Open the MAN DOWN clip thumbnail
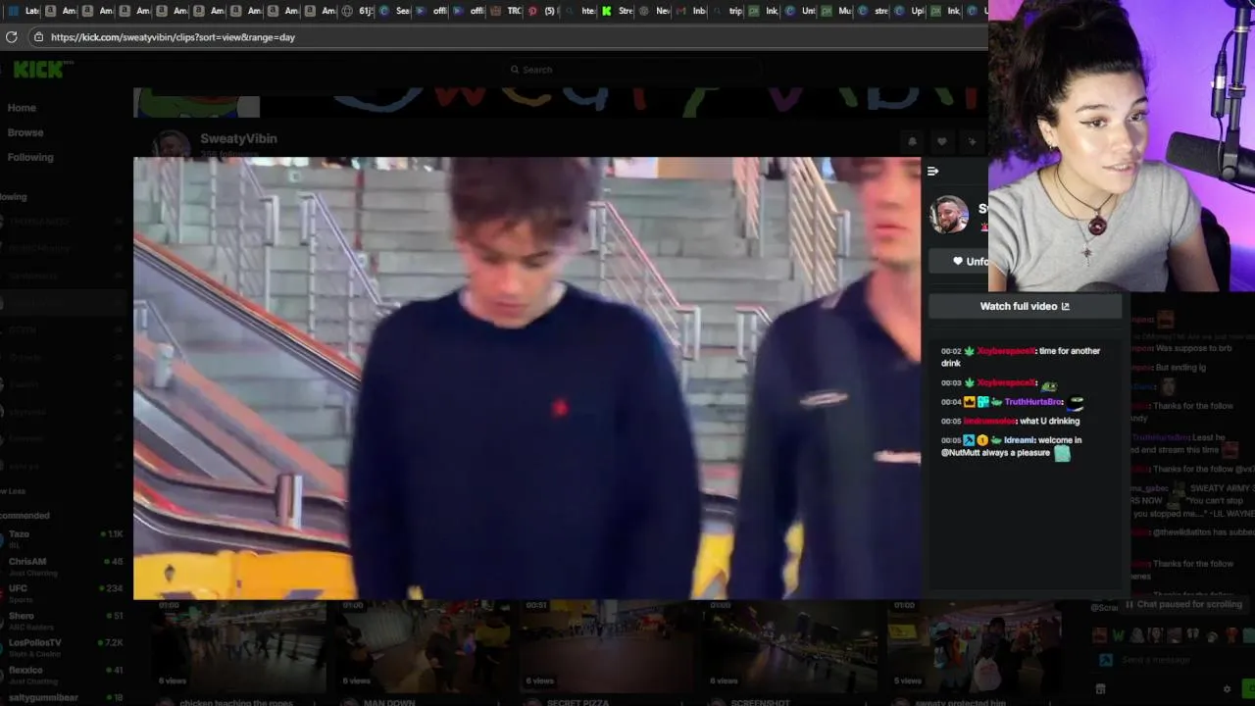Viewport: 1255px width, 706px height. (426, 645)
